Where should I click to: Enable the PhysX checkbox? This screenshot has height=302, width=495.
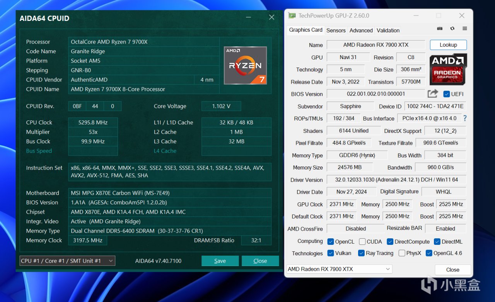point(402,253)
